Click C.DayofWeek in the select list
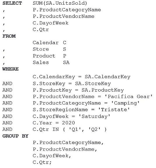 [50, 23]
